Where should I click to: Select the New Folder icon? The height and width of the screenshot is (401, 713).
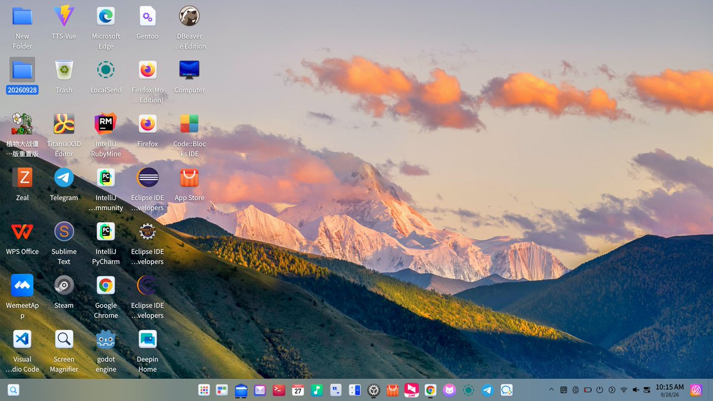pos(23,17)
